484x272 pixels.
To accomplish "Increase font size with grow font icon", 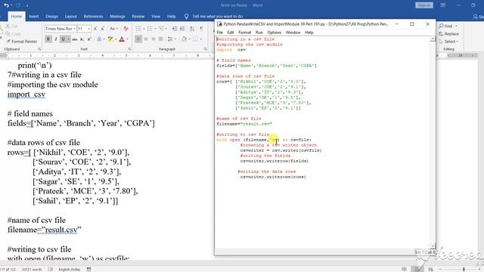I will coord(95,29).
